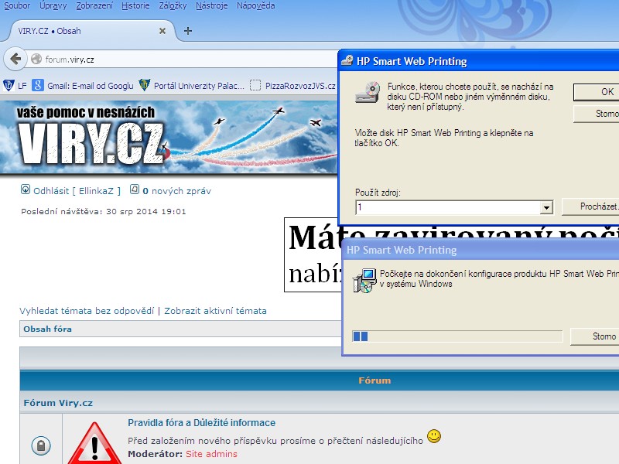Open a new tab with plus button
Screen dimensions: 619x464
point(187,31)
